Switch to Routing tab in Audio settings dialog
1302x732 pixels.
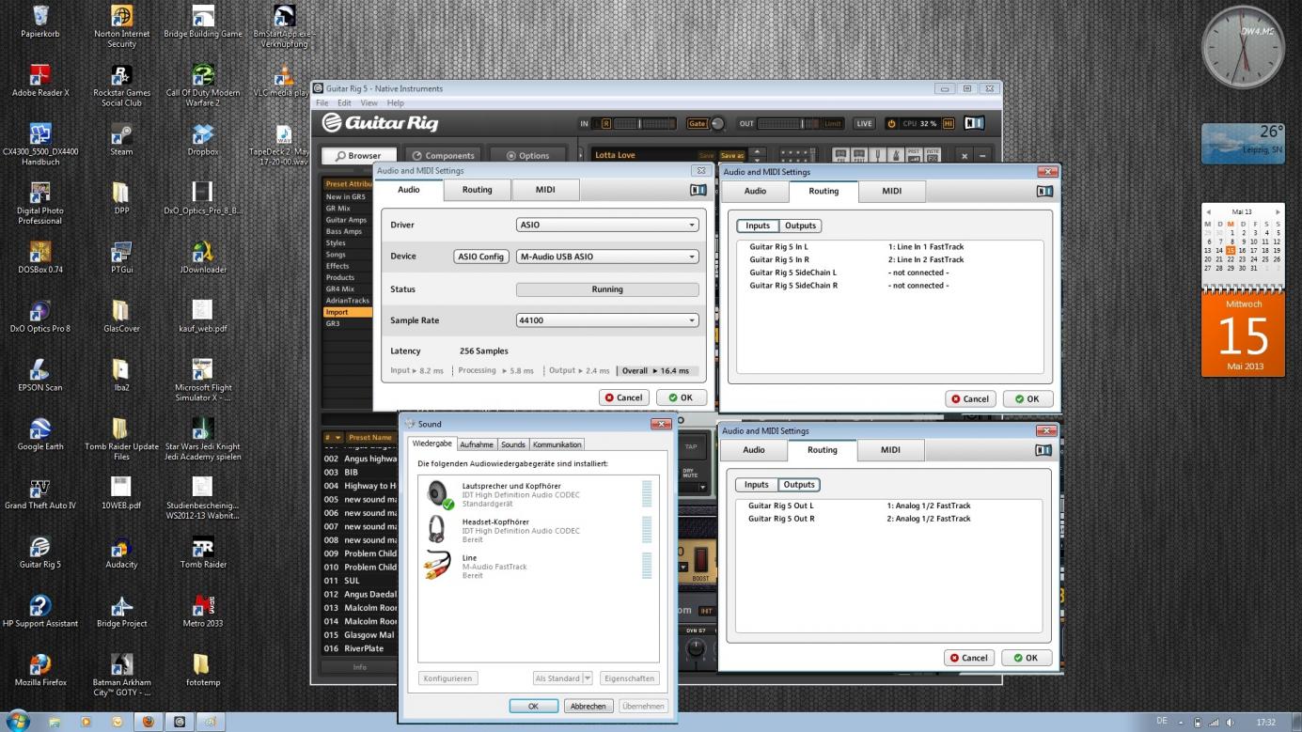tap(477, 190)
